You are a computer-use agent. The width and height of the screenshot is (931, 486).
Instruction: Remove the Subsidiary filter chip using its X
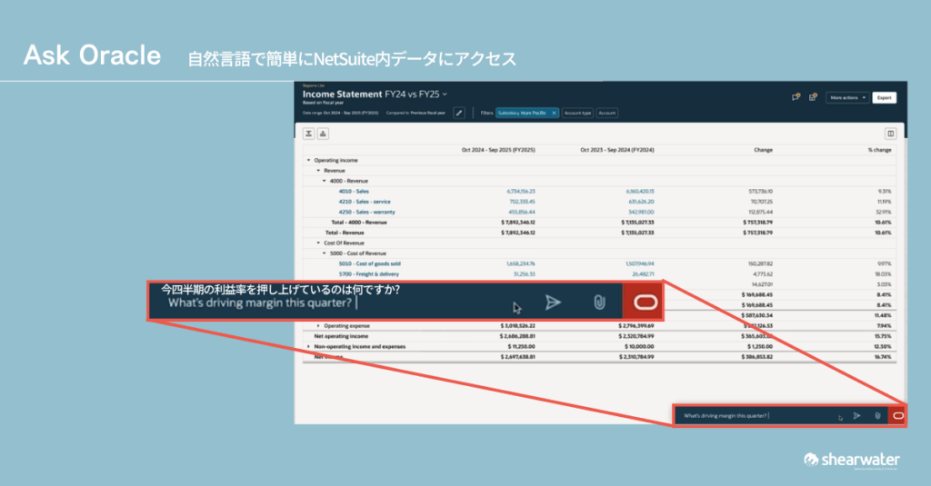554,113
